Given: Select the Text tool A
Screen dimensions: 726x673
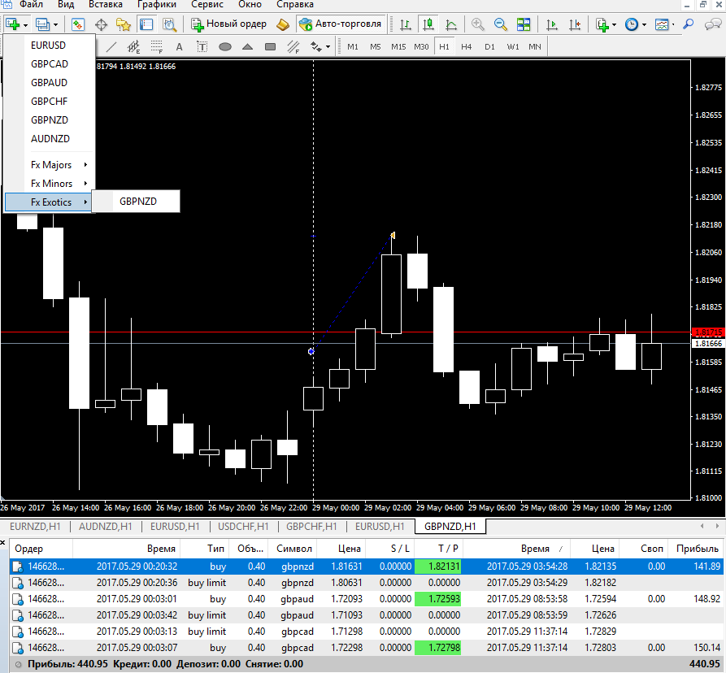Looking at the screenshot, I should pyautogui.click(x=179, y=47).
